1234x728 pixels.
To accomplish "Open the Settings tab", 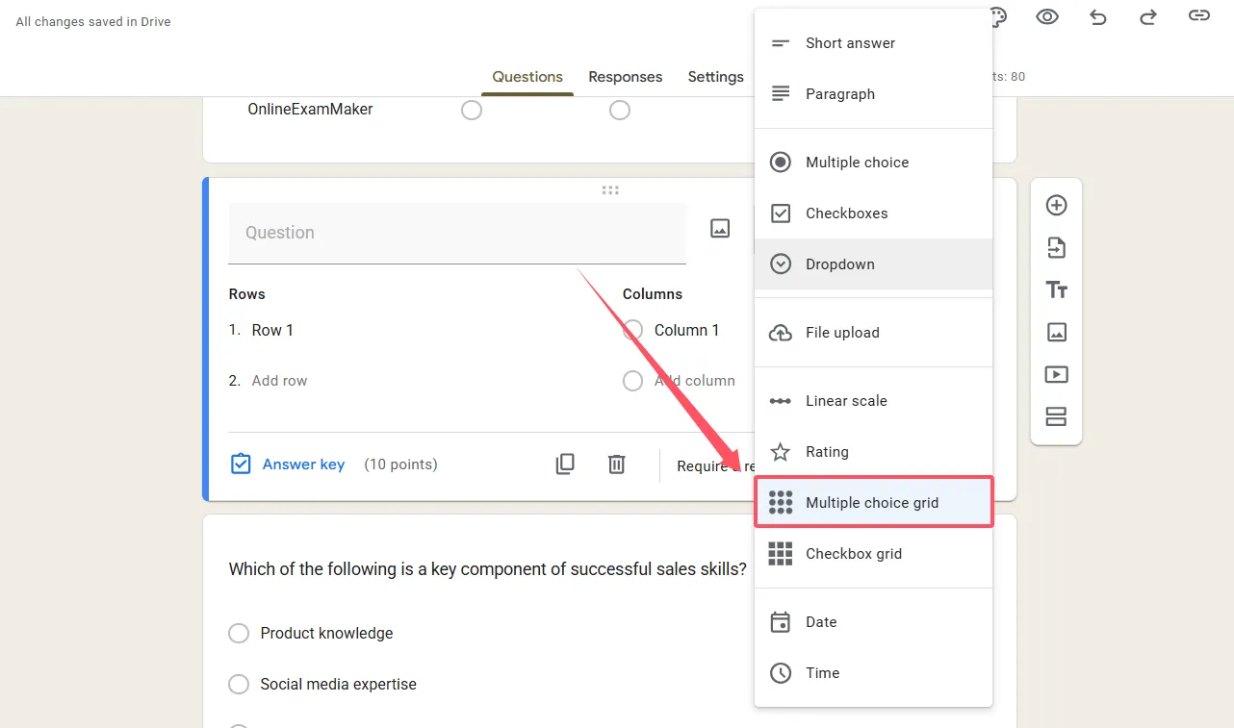I will pyautogui.click(x=715, y=77).
